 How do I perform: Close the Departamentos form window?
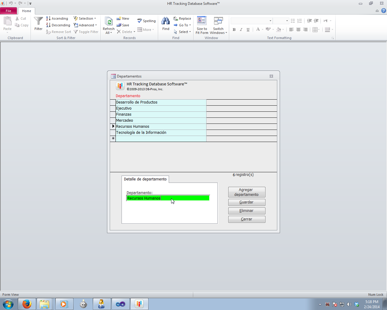click(271, 76)
